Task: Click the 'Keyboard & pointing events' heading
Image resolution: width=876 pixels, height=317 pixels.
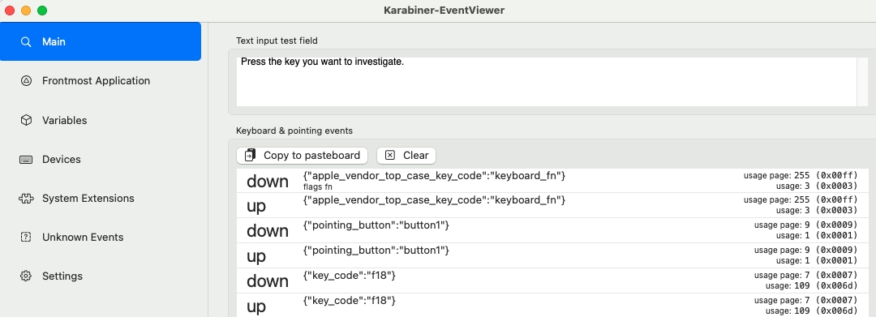Action: [x=294, y=131]
